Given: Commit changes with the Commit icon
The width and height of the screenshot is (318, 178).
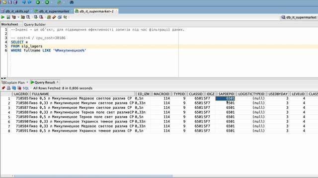Looking at the screenshot, I should [36, 17].
